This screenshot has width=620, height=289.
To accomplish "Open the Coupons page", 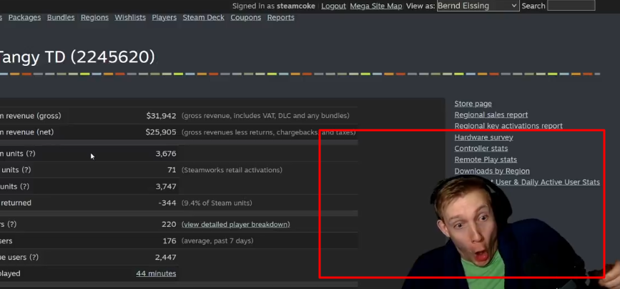I will [x=245, y=17].
